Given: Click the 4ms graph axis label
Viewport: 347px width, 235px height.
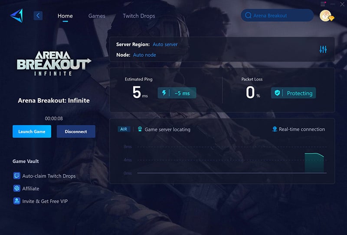Looking at the screenshot, I should 128,160.
